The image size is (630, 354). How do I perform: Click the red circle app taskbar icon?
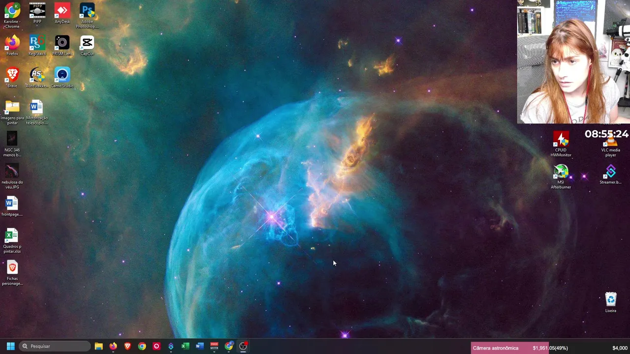point(156,346)
